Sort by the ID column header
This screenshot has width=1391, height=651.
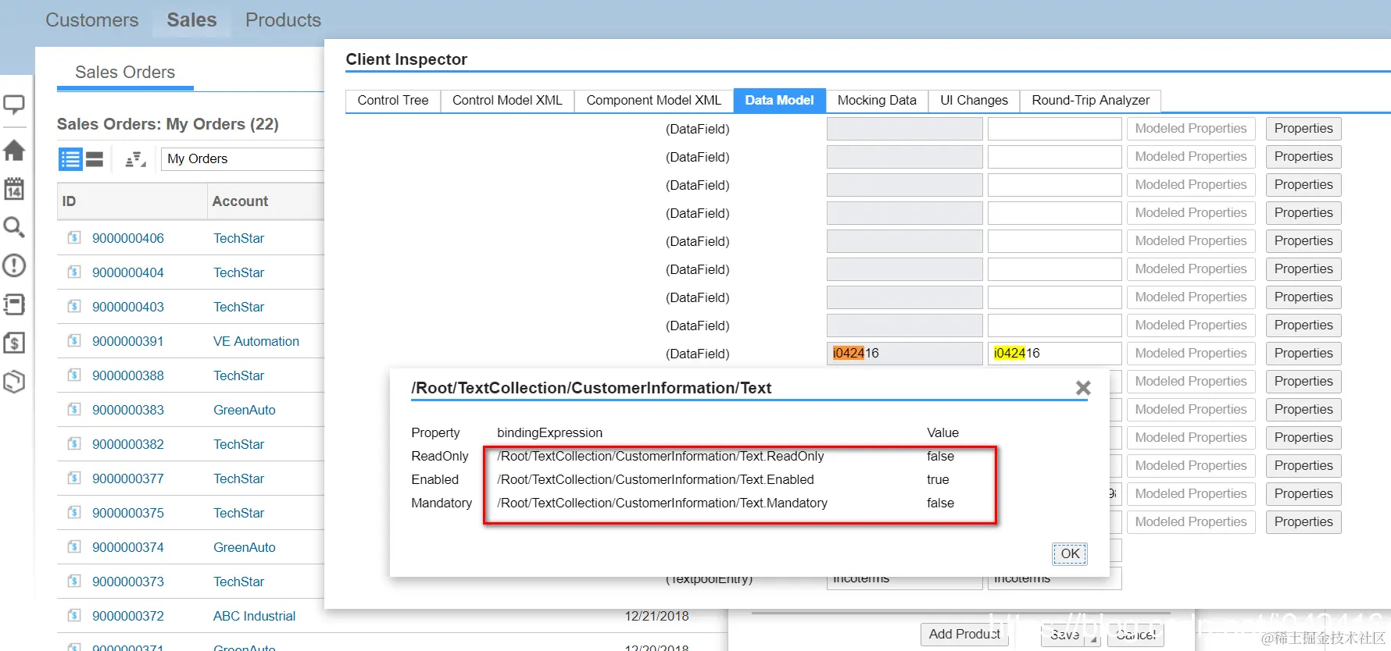click(x=131, y=201)
